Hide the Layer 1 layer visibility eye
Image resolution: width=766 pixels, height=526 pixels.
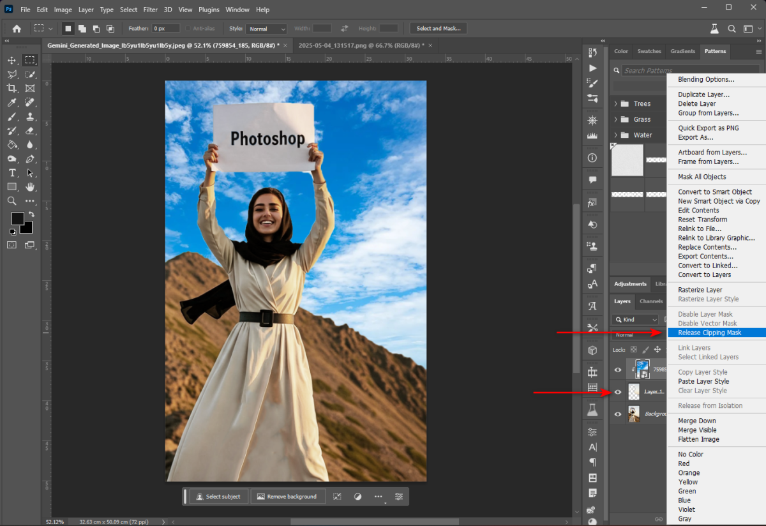(618, 392)
